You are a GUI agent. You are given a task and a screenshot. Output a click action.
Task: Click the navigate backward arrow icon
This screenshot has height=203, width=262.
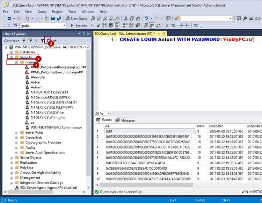9,18
